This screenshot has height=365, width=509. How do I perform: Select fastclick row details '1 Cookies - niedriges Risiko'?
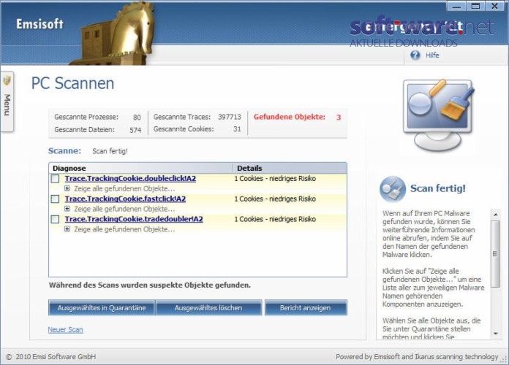275,199
